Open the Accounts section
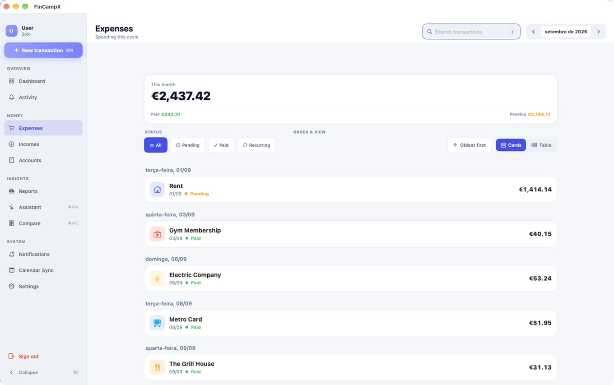Viewport: 614px width, 385px height. point(43,161)
